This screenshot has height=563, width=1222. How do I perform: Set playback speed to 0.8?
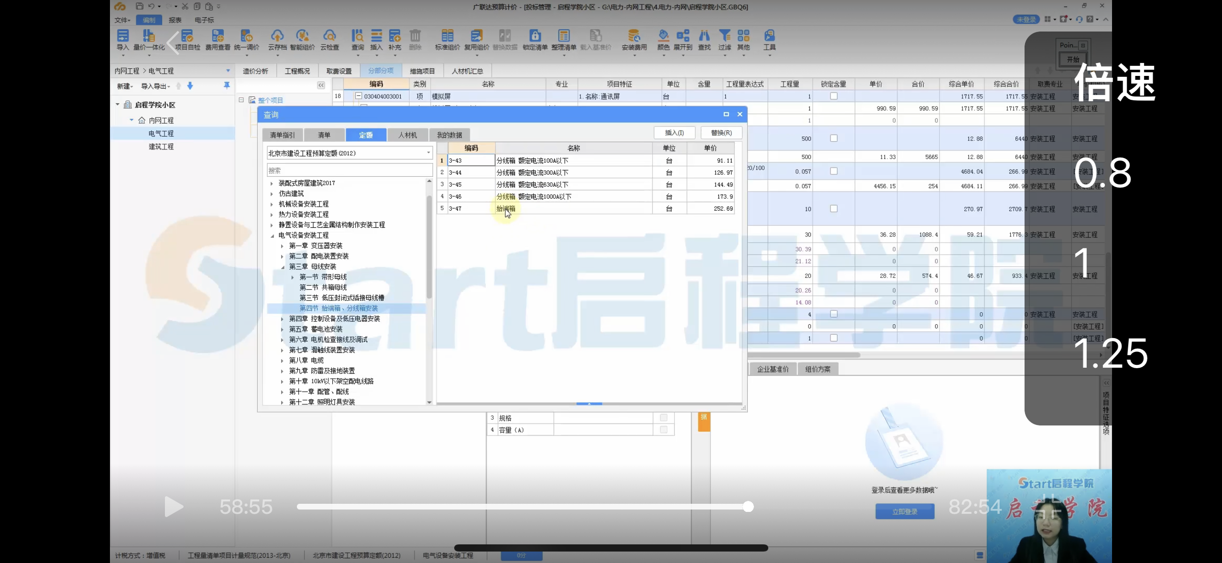[1102, 173]
